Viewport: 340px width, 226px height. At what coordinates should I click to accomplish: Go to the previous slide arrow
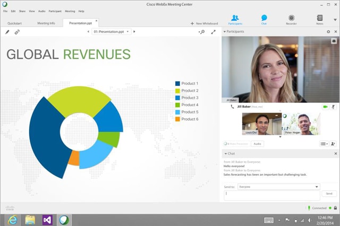[88, 32]
